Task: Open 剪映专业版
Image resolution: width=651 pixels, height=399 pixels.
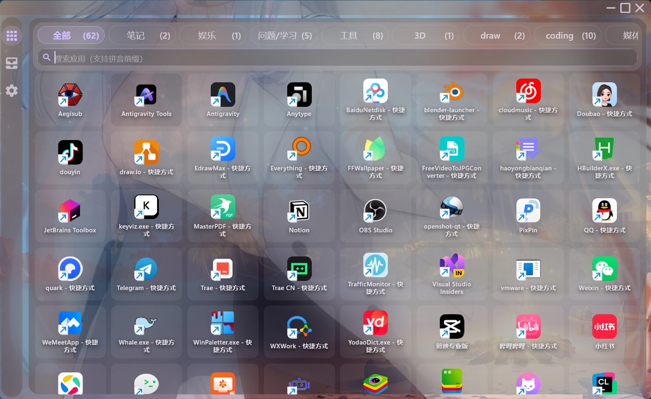Action: pos(451,332)
